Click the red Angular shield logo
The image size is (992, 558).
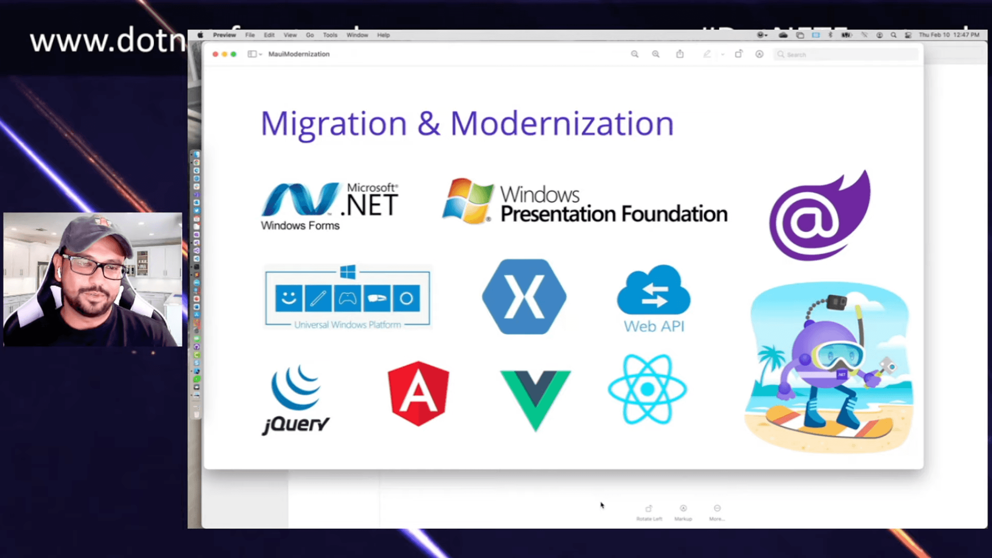point(419,394)
